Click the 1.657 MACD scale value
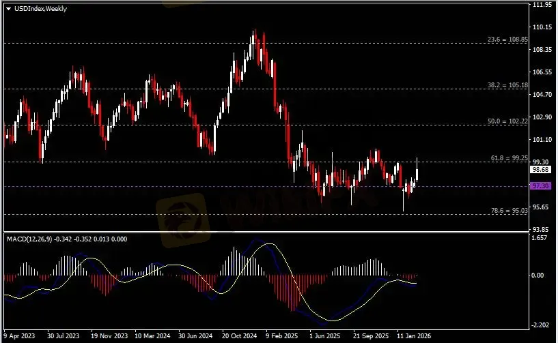 click(540, 239)
